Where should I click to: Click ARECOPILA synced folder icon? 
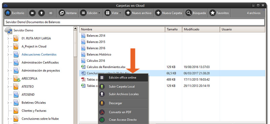pyautogui.click(x=17, y=79)
